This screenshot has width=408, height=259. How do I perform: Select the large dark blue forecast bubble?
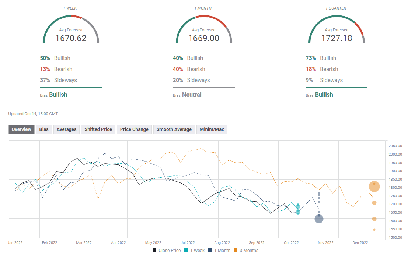click(319, 219)
